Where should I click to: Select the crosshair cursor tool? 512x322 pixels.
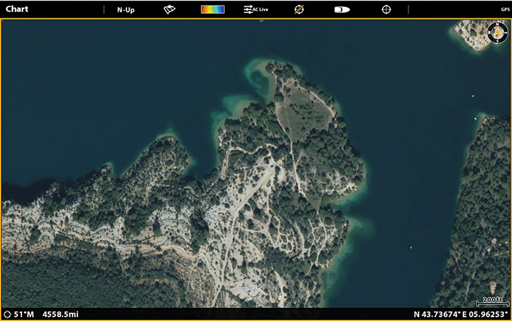point(386,9)
